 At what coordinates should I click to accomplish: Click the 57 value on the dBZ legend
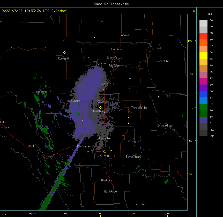coord(211,46)
